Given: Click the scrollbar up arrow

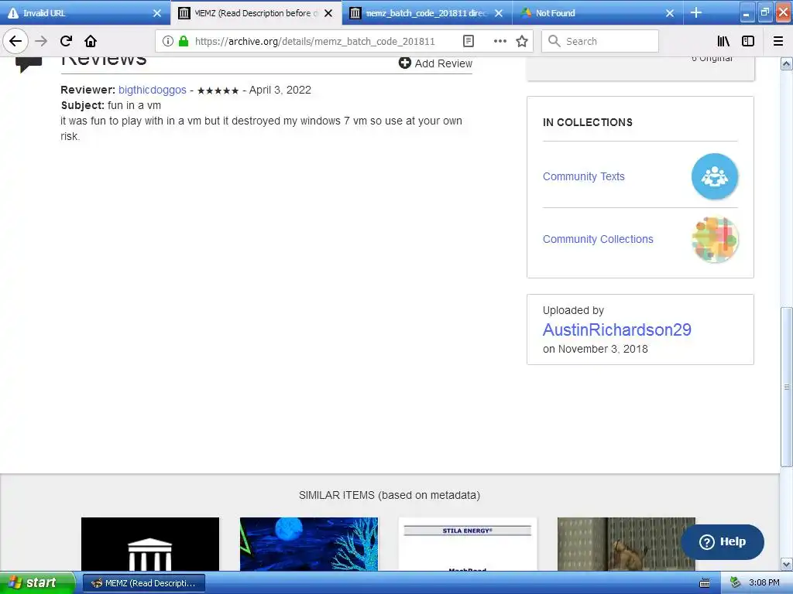Looking at the screenshot, I should point(787,63).
